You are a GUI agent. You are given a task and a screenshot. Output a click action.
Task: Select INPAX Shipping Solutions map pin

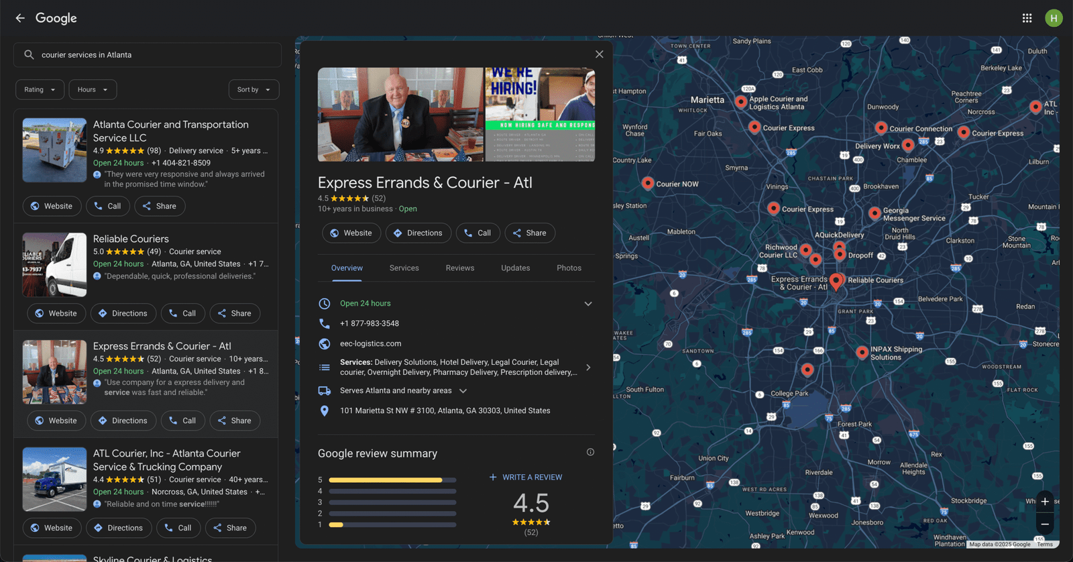click(862, 352)
